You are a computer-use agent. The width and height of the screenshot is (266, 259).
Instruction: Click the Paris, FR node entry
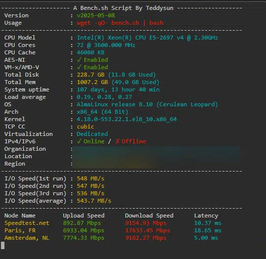tap(20, 230)
